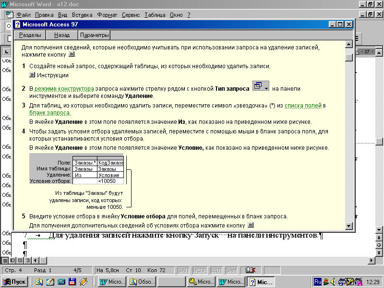This screenshot has height=288, width=384.
Task: Click the Тип запроса icon in step 2
Action: pos(261,86)
